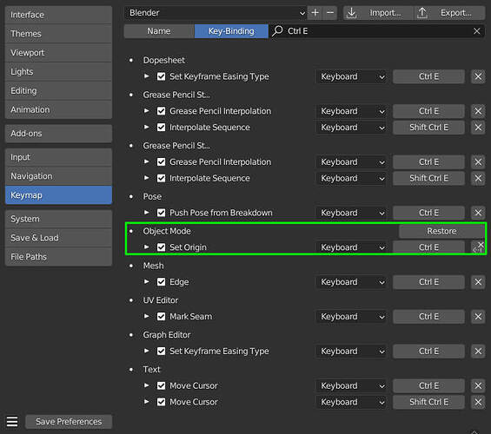Click the Pose category heading

point(152,197)
